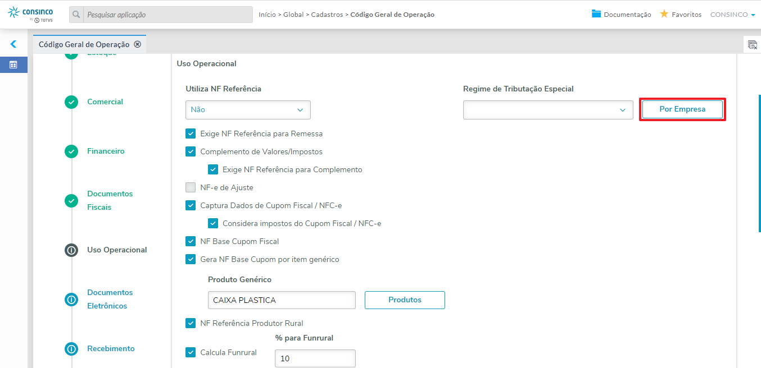Viewport: 761px width, 368px height.
Task: Close the Código Geral de Operação tab
Action: pyautogui.click(x=137, y=44)
